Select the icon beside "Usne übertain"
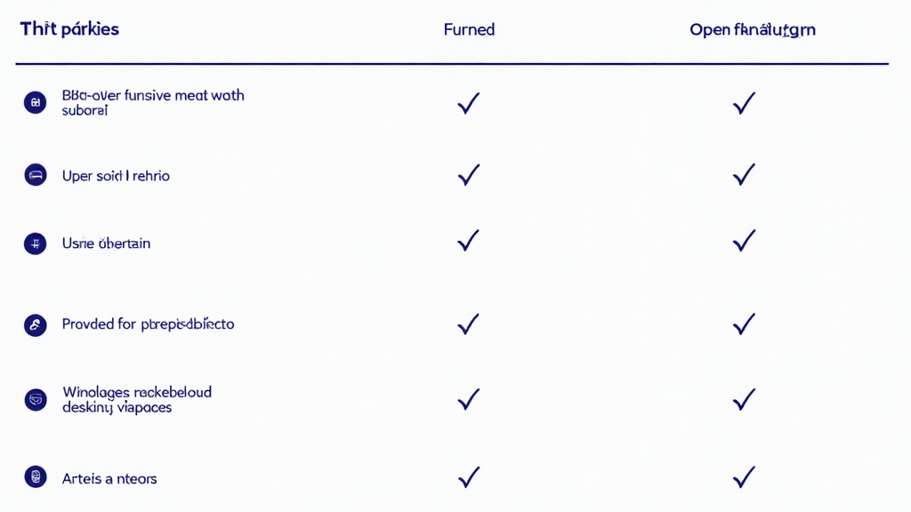 coord(35,243)
